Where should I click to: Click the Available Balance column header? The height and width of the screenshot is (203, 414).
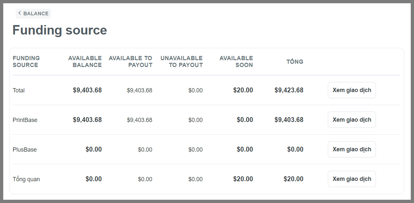click(85, 61)
